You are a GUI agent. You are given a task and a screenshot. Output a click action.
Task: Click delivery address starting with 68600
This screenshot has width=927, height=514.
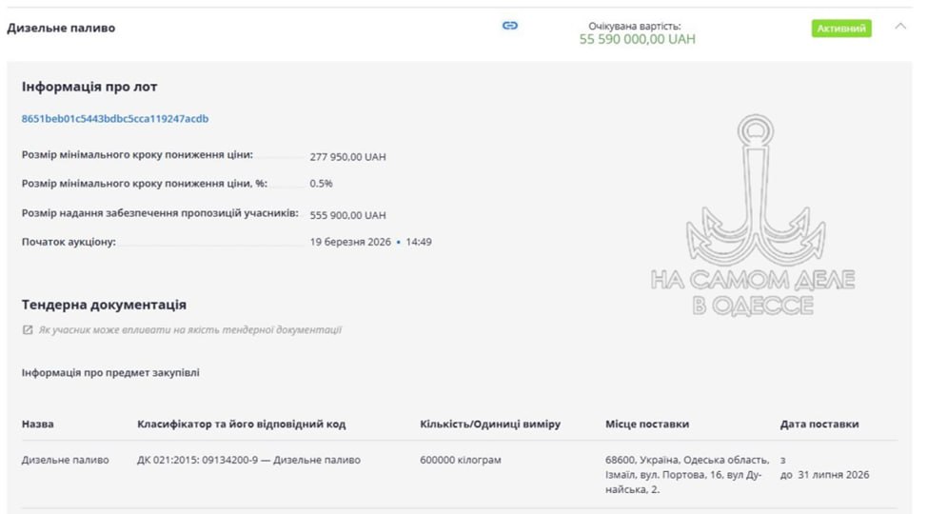point(677,474)
